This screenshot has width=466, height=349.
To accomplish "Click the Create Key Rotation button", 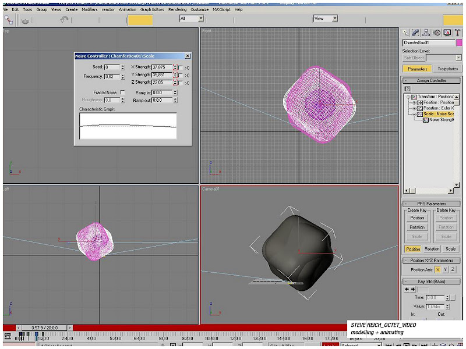I will (417, 227).
